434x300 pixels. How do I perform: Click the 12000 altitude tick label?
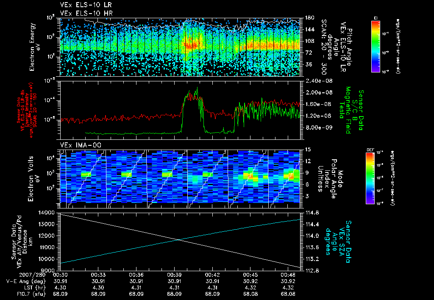point(46,236)
